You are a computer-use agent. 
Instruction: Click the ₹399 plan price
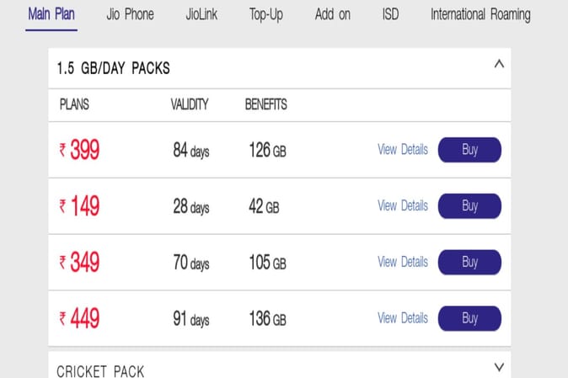pyautogui.click(x=79, y=150)
